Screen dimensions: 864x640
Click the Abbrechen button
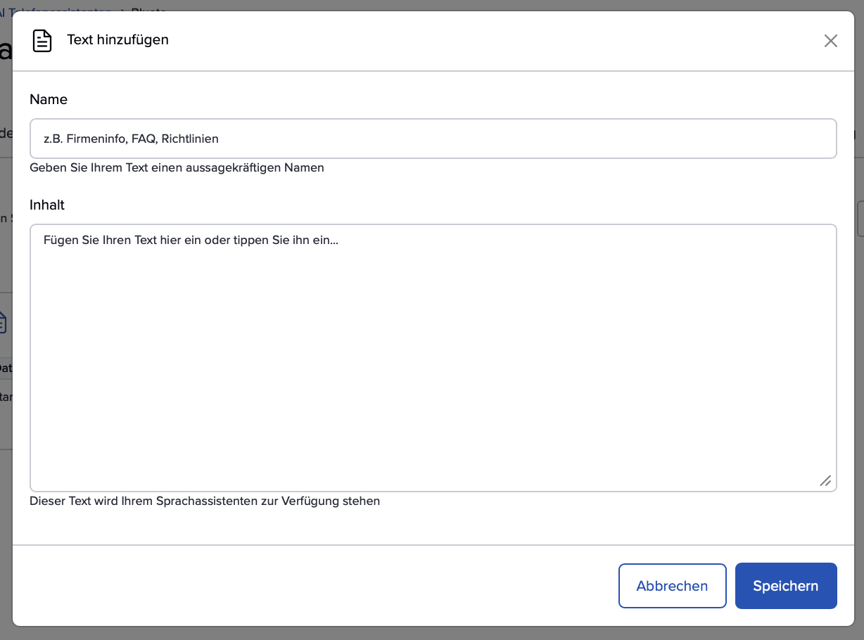672,586
